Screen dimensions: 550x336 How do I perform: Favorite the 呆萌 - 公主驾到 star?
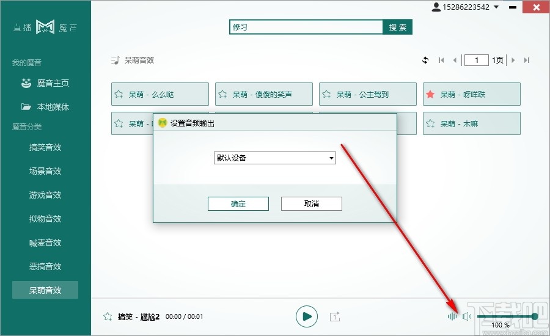click(x=326, y=94)
